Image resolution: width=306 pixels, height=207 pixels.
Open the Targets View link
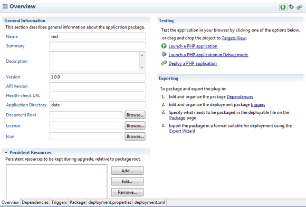pyautogui.click(x=234, y=38)
